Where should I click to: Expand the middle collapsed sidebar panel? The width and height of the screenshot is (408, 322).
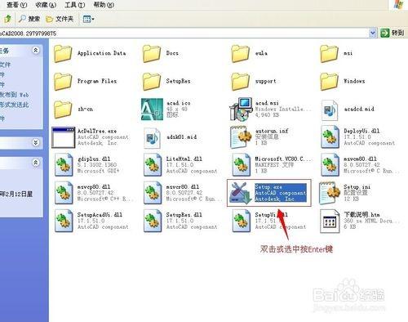click(x=36, y=142)
